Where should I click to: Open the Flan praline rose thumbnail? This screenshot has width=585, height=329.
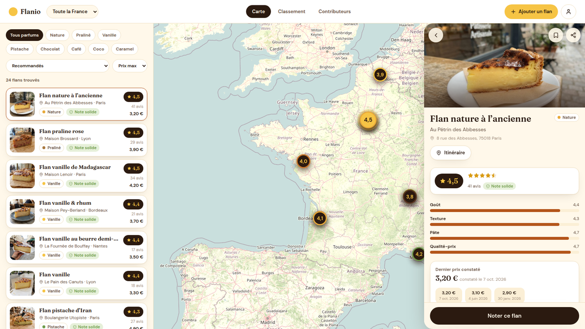(22, 140)
